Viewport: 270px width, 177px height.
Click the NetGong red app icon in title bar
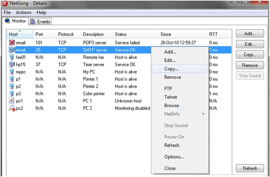pos(5,4)
